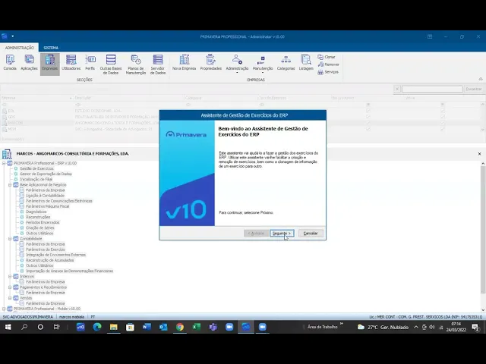
Task: Open Word from taskbar
Action: tap(147, 327)
